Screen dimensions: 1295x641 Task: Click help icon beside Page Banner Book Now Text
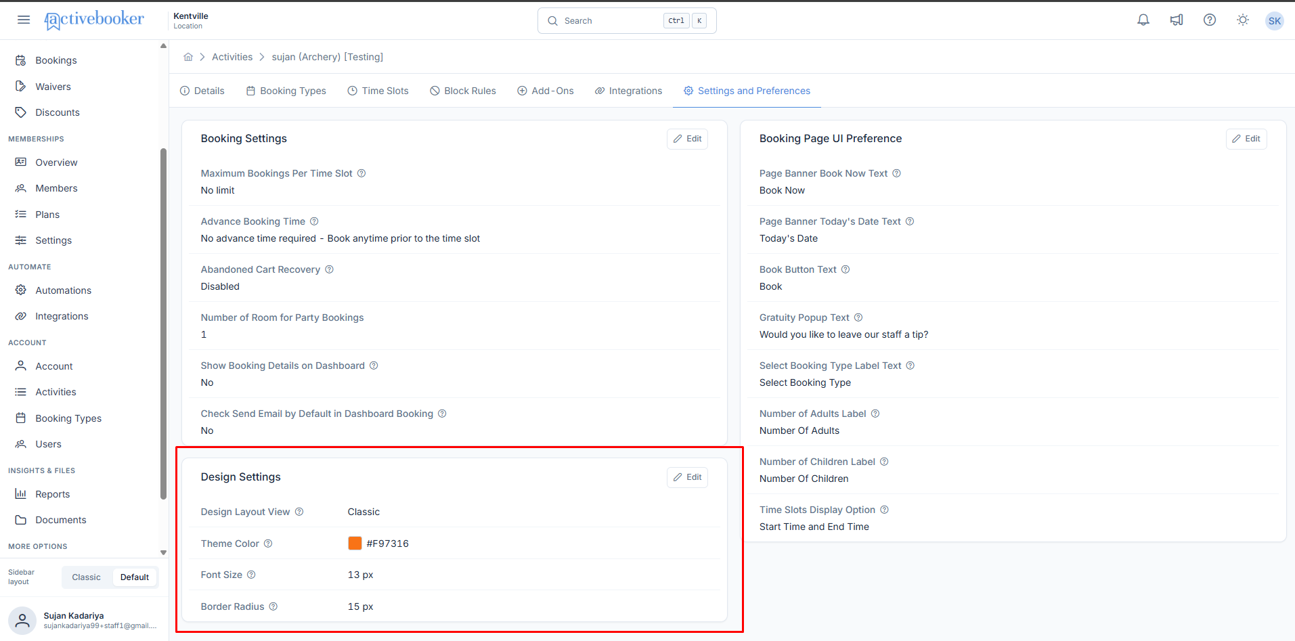896,173
